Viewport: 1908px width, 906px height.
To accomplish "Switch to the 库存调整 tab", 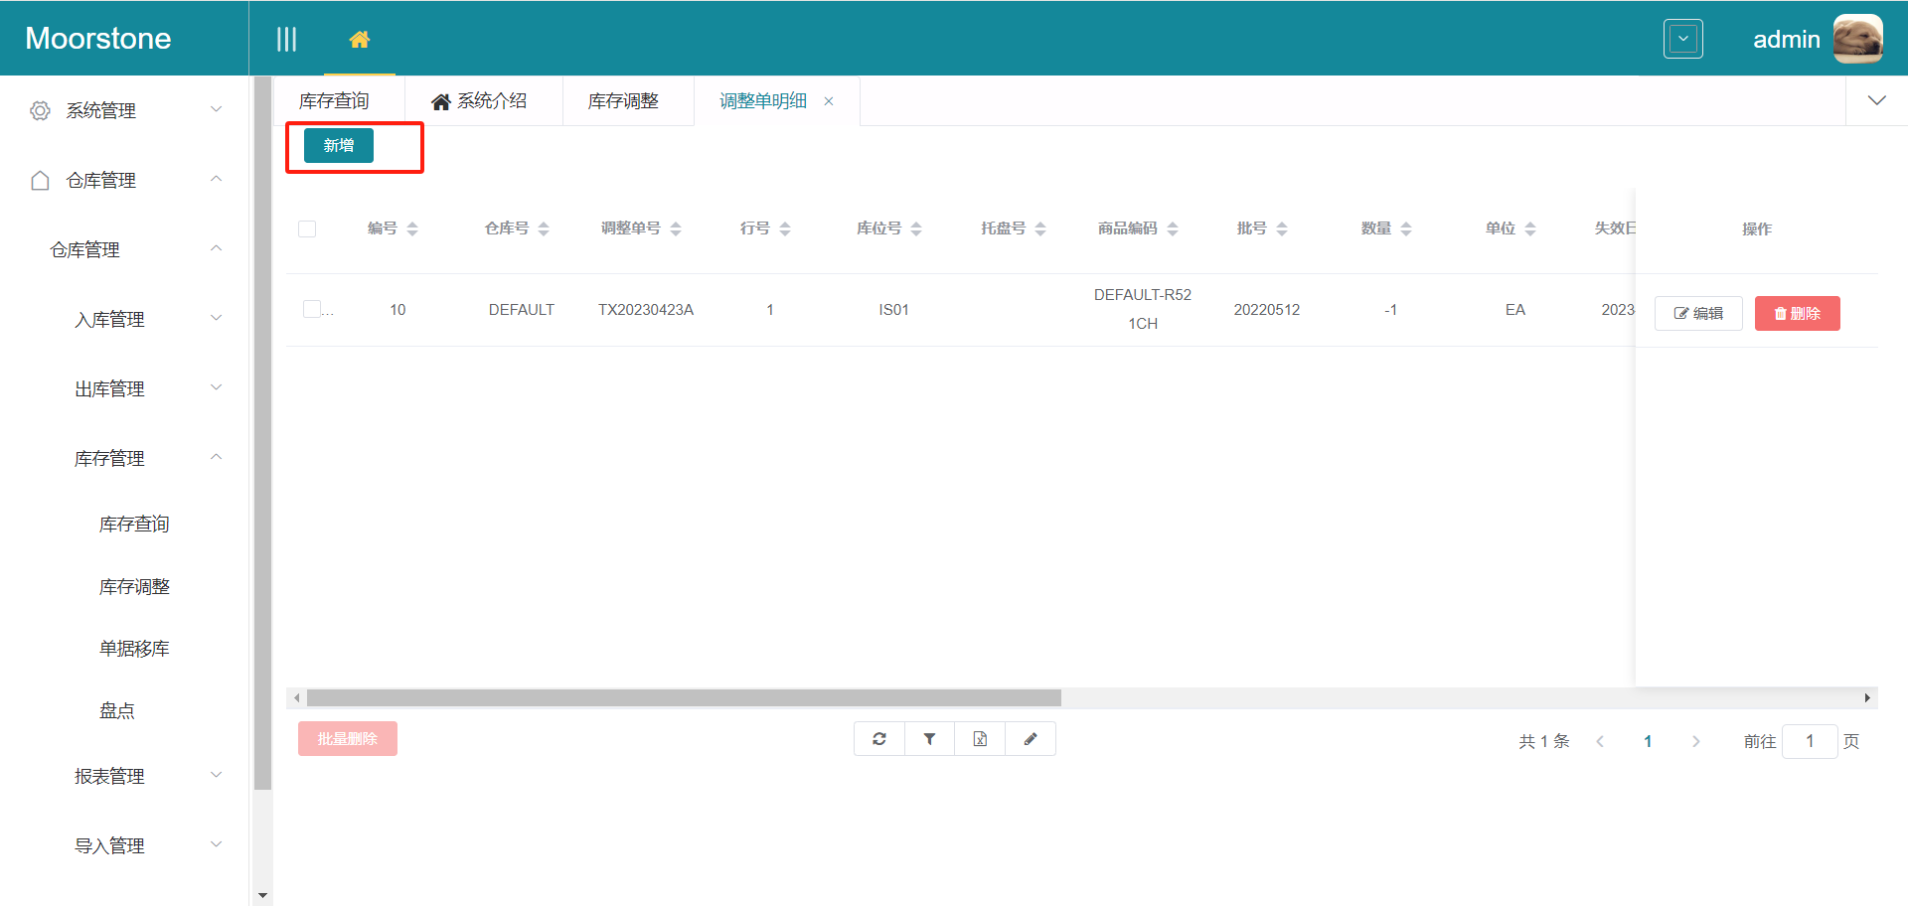I will 623,101.
